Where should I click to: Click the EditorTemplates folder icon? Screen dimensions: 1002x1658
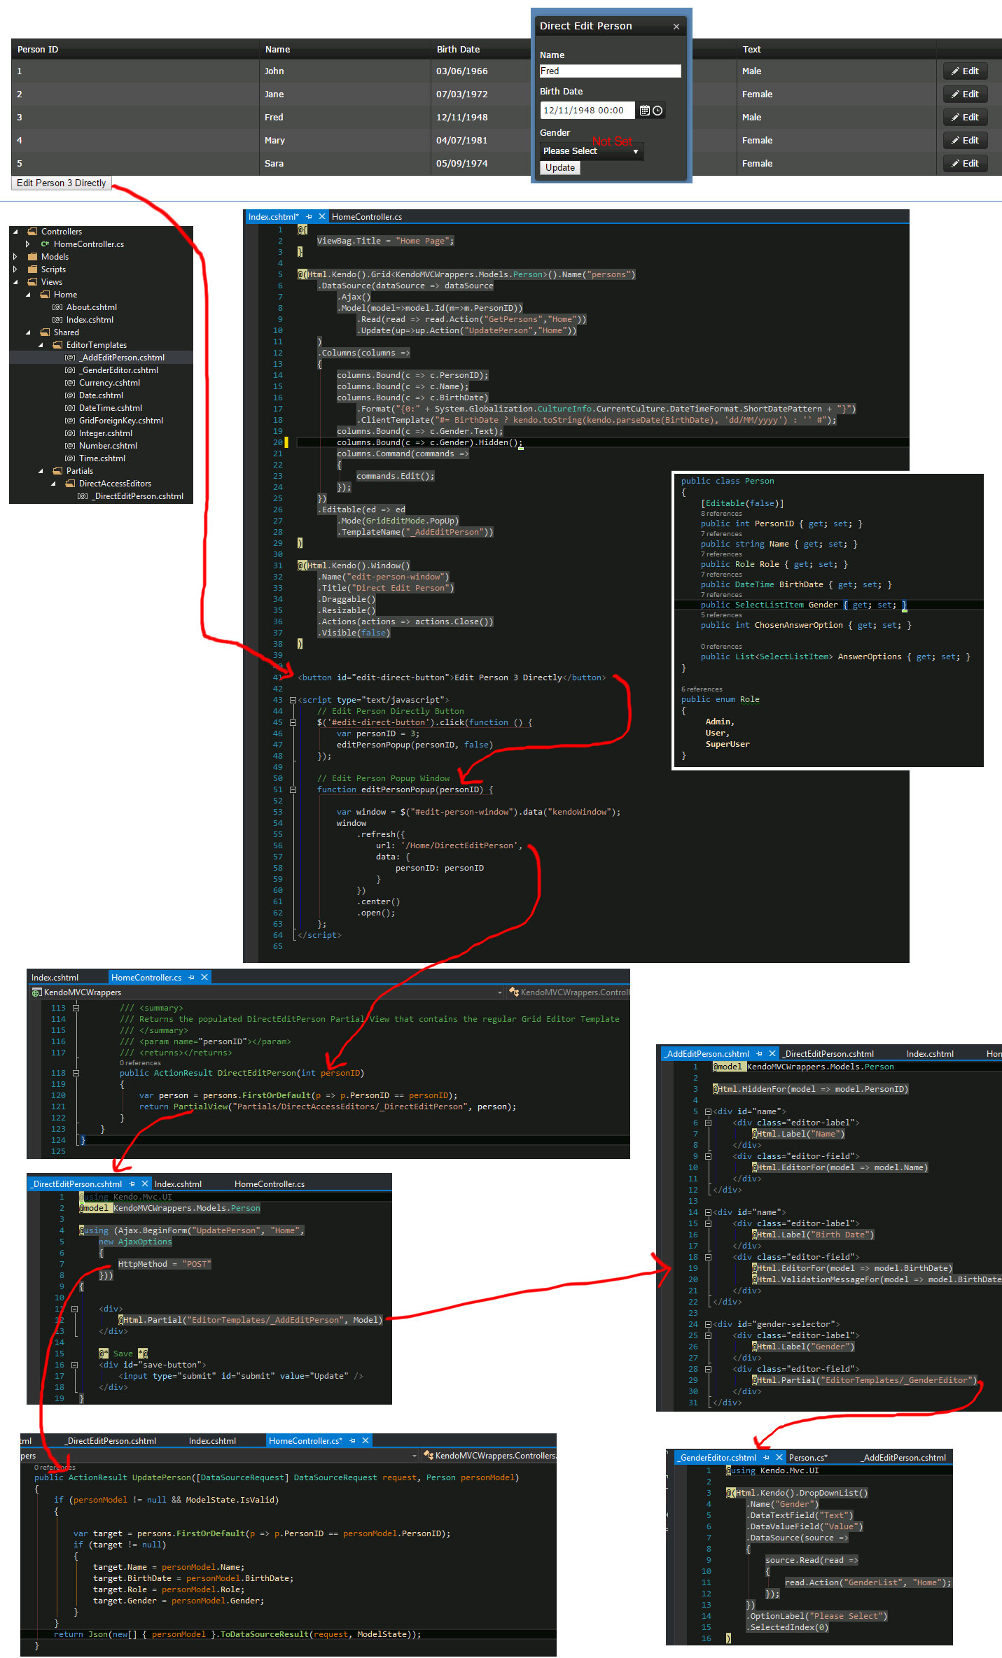tap(57, 345)
